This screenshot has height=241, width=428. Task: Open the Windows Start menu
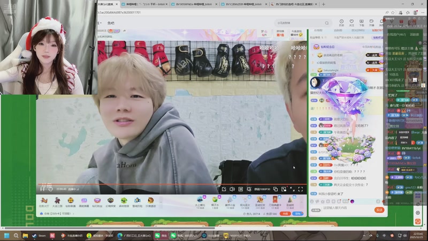coord(7,236)
